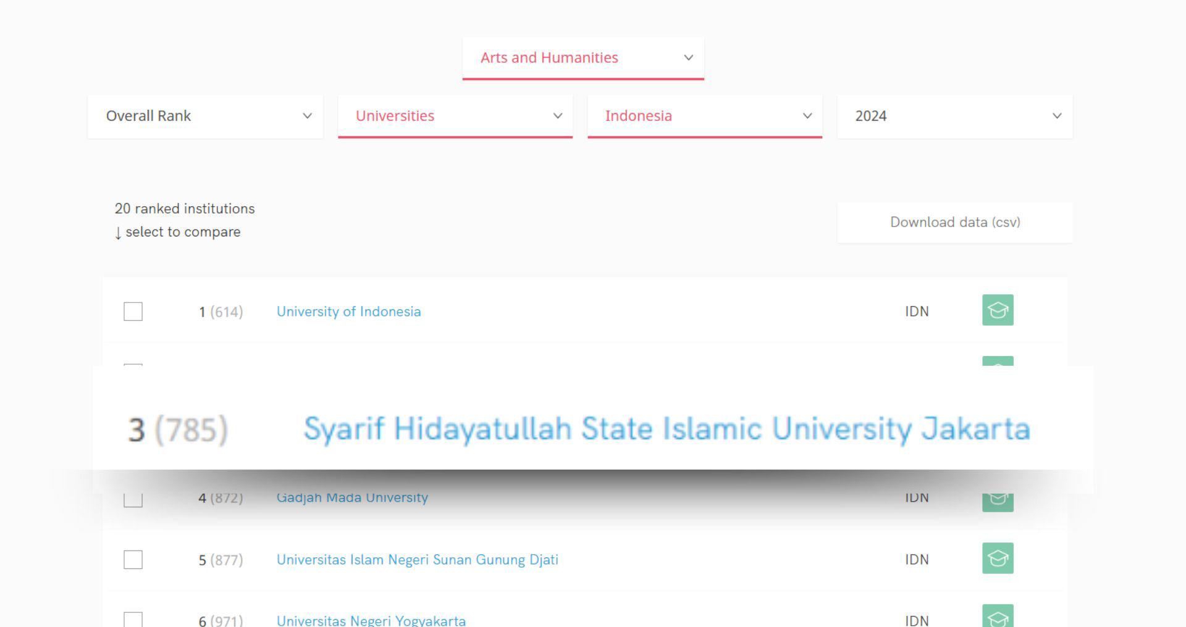Select rank text "1 (614)"
Screen dimensions: 1186x627
[221, 312]
